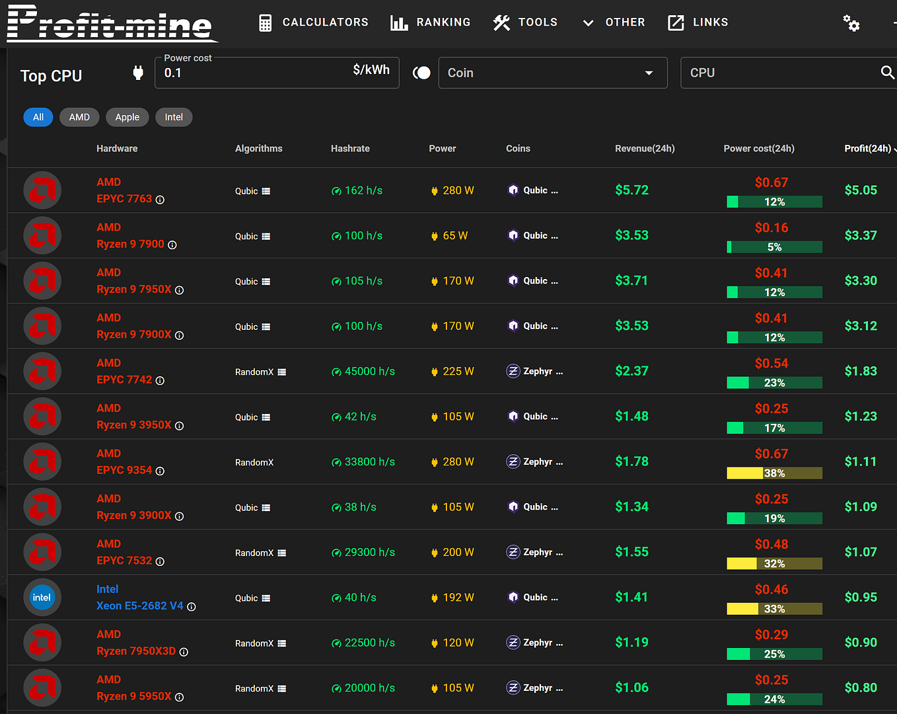Click the search magnifier icon
Screen dimensions: 897x714
coord(888,73)
